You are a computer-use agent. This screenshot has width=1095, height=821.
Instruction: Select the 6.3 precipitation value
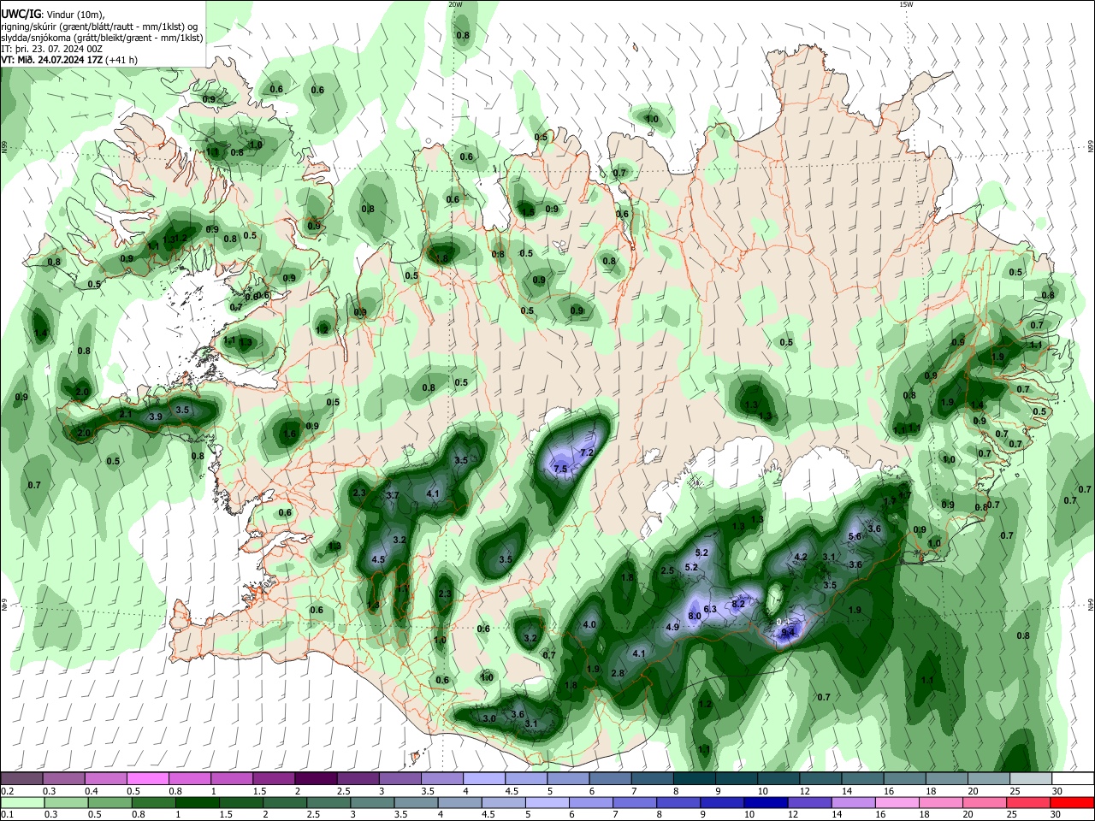pos(710,609)
